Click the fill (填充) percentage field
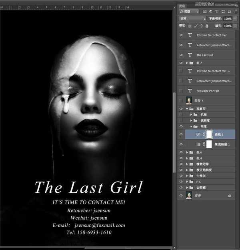The image size is (240, 250). point(227,26)
